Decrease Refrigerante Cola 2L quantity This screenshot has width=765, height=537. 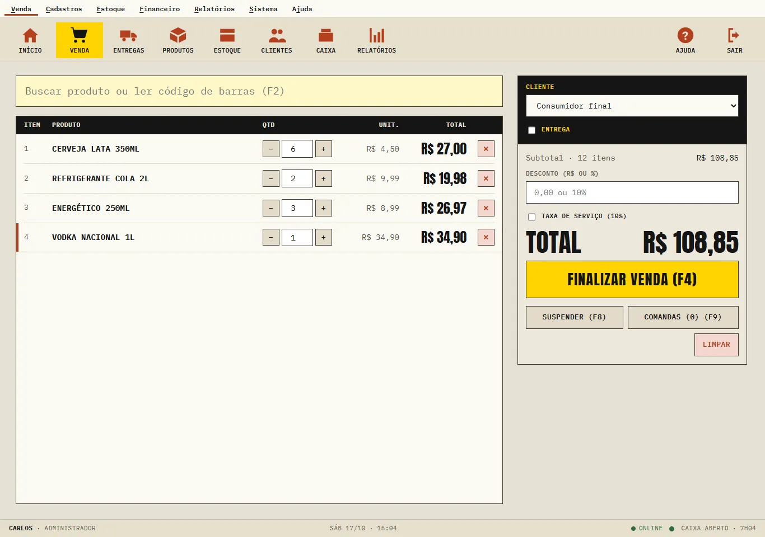271,178
